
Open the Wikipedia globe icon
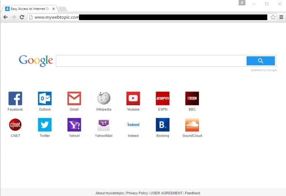tap(104, 98)
